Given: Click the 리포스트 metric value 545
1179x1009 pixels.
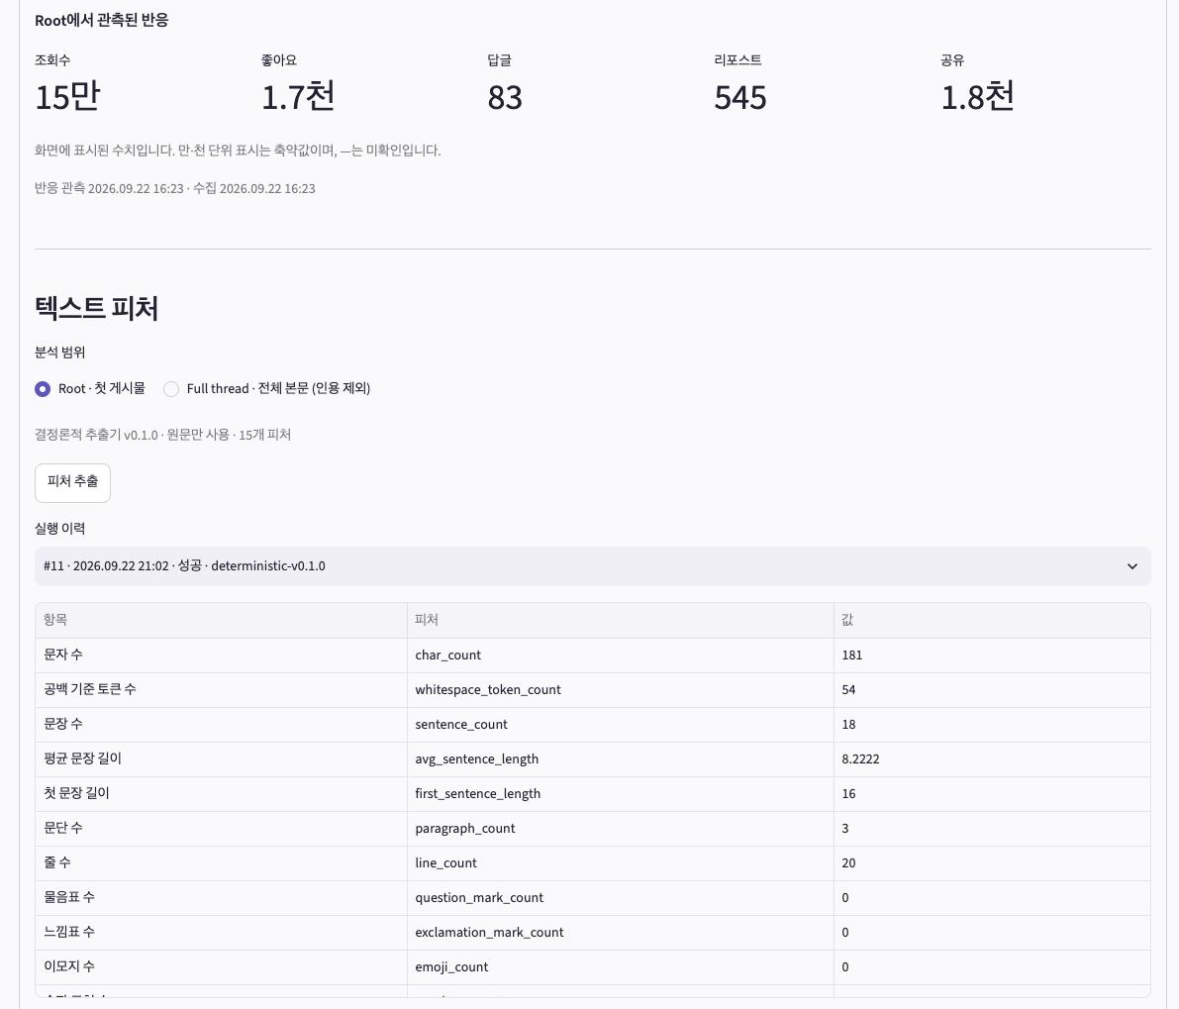Looking at the screenshot, I should (739, 97).
